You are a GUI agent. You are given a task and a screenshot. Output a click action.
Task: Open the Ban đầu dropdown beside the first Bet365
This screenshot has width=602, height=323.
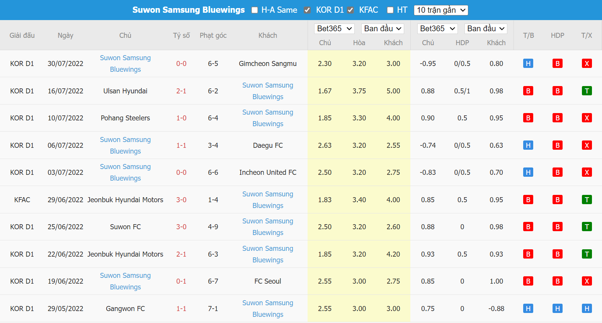pyautogui.click(x=383, y=29)
